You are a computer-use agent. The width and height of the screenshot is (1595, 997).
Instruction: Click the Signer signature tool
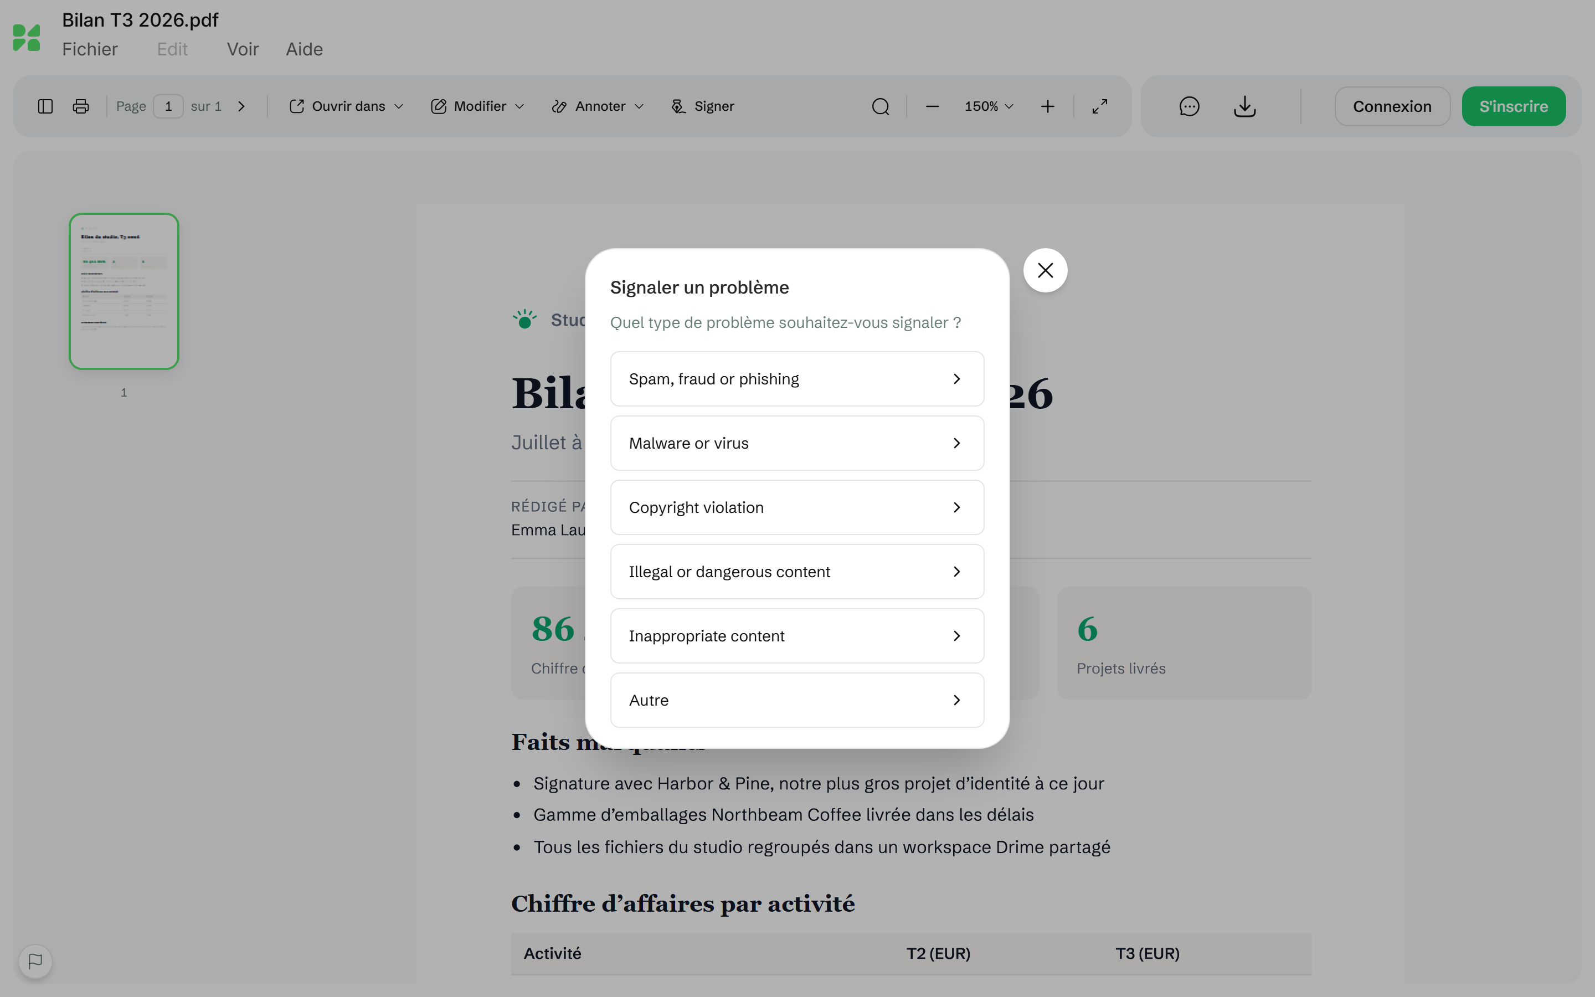pyautogui.click(x=703, y=106)
